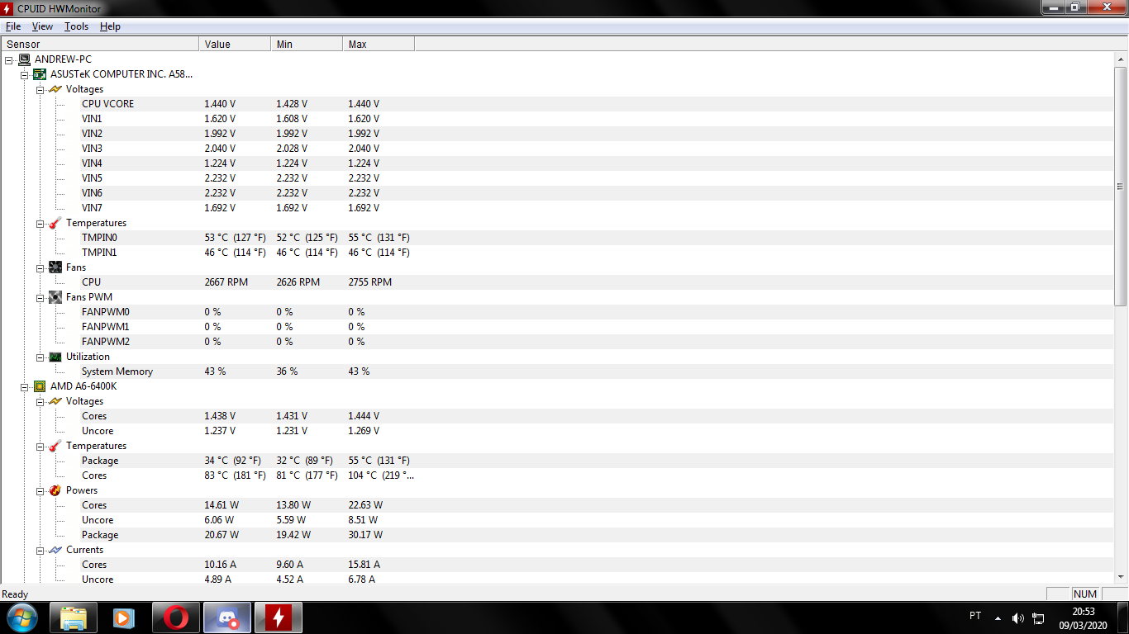Click the AMD Temperatures thermometer icon
Viewport: 1129px width, 634px height.
coord(55,446)
